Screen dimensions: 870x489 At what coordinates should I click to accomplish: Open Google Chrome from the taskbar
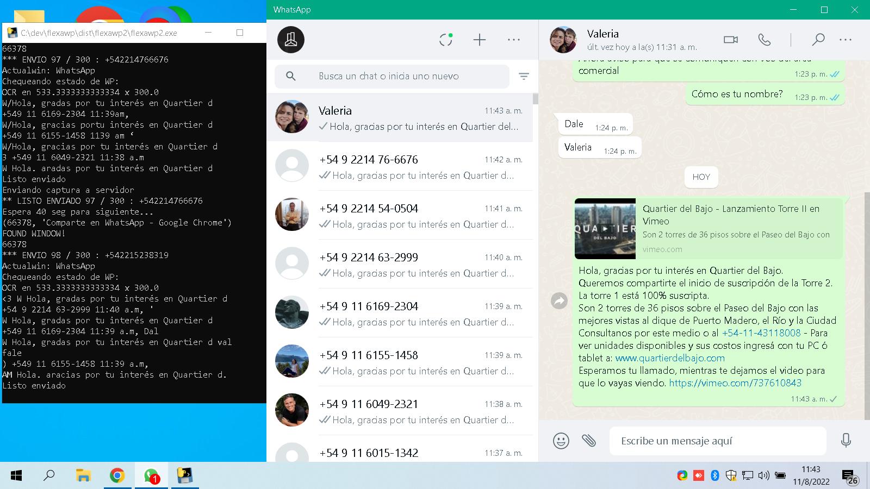117,476
